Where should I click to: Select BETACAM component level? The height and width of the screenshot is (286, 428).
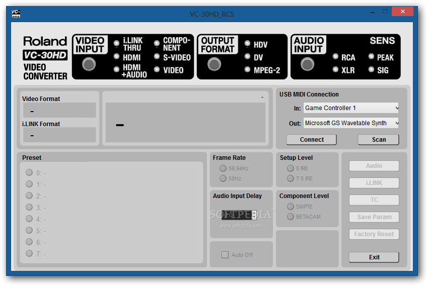coord(291,217)
